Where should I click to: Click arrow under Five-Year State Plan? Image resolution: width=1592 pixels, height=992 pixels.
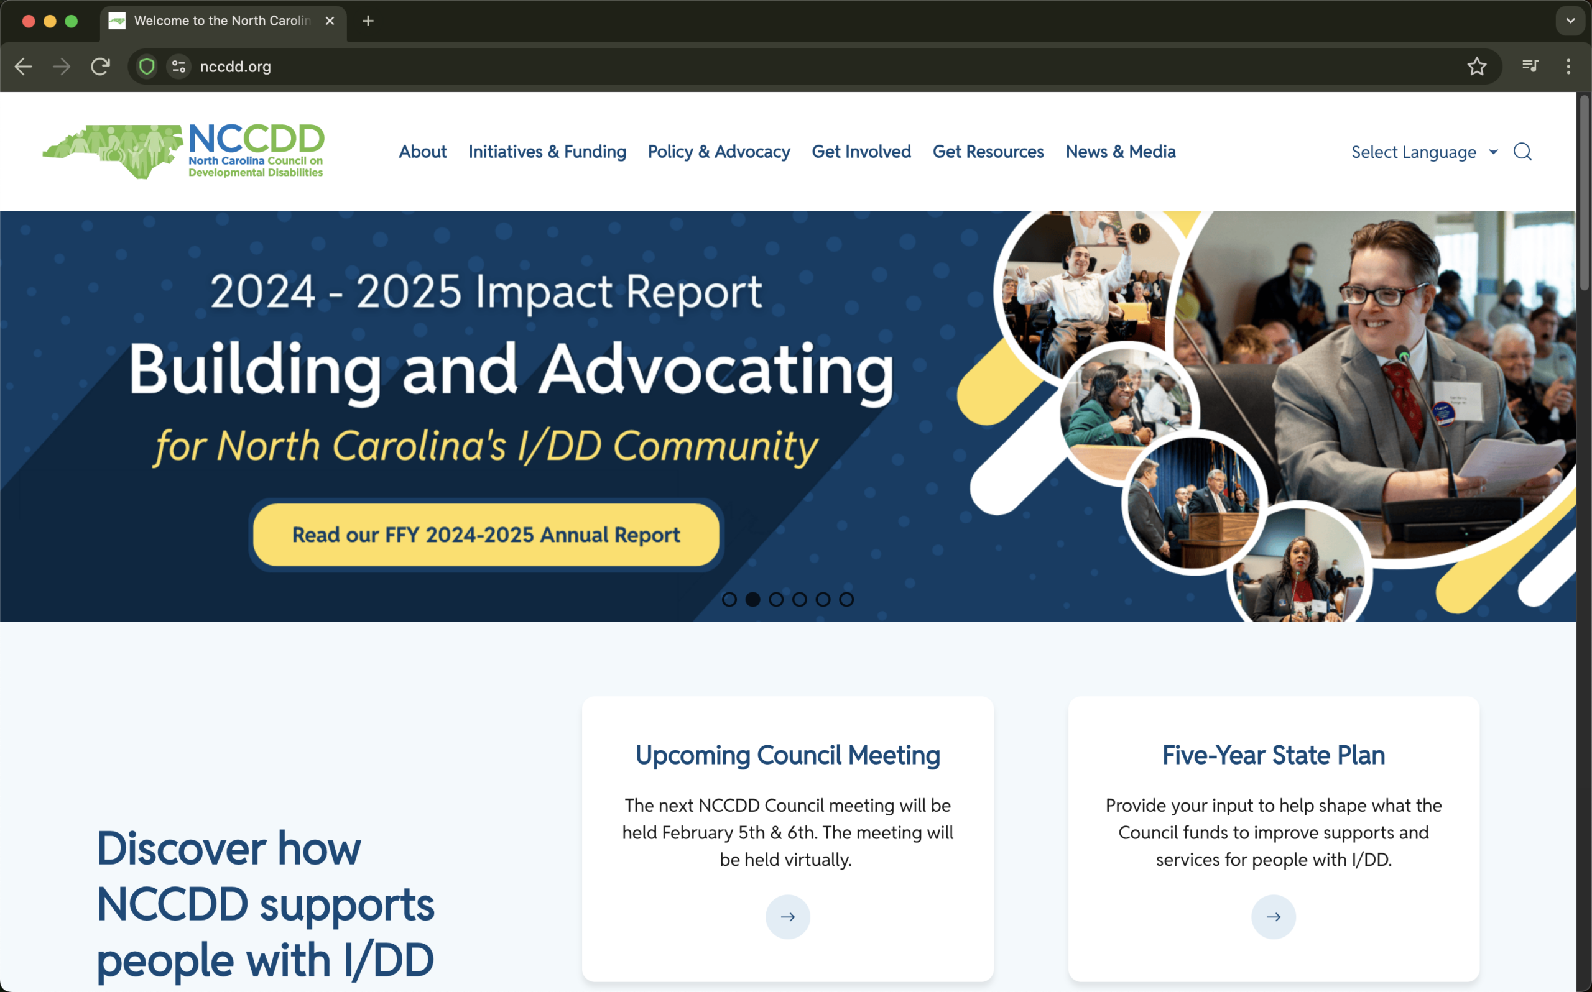(1273, 917)
